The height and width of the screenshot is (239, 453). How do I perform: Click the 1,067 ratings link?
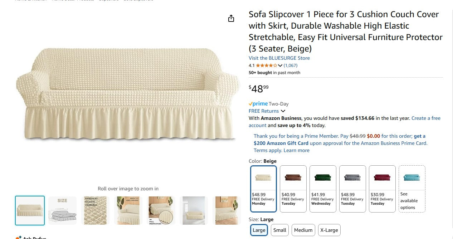(290, 65)
